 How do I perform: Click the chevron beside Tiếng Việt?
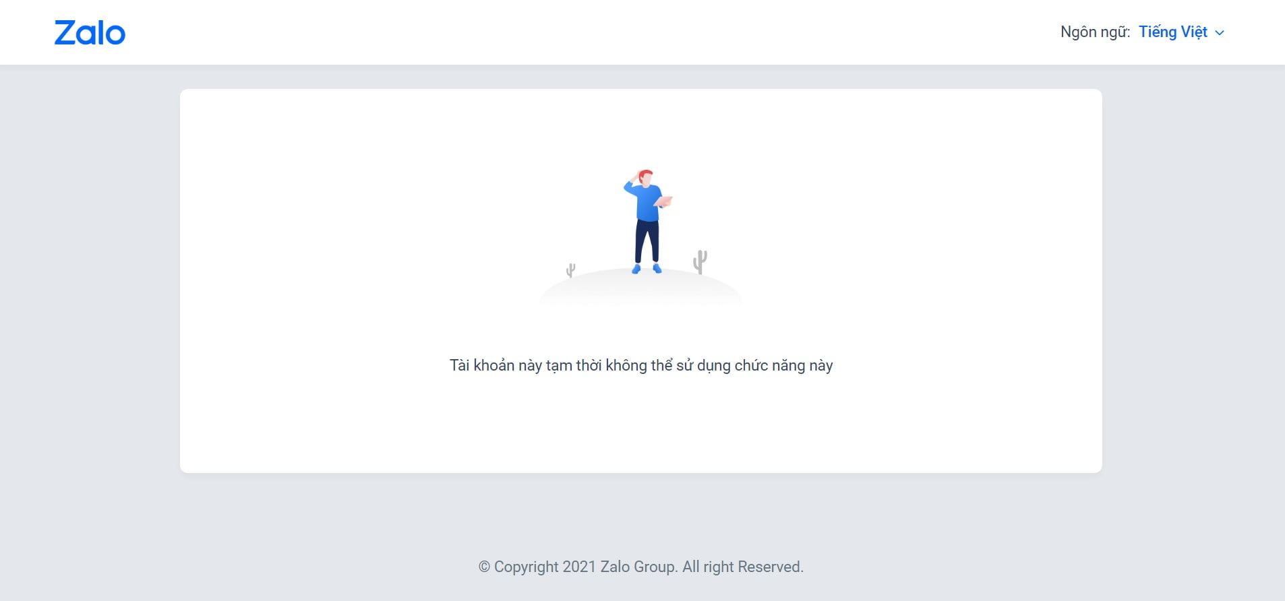point(1219,32)
